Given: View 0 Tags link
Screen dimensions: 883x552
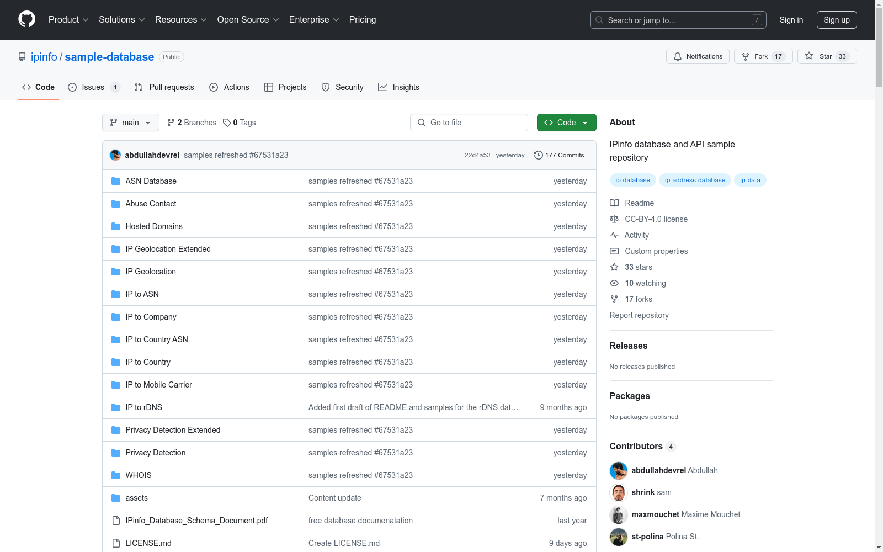Looking at the screenshot, I should pos(240,123).
